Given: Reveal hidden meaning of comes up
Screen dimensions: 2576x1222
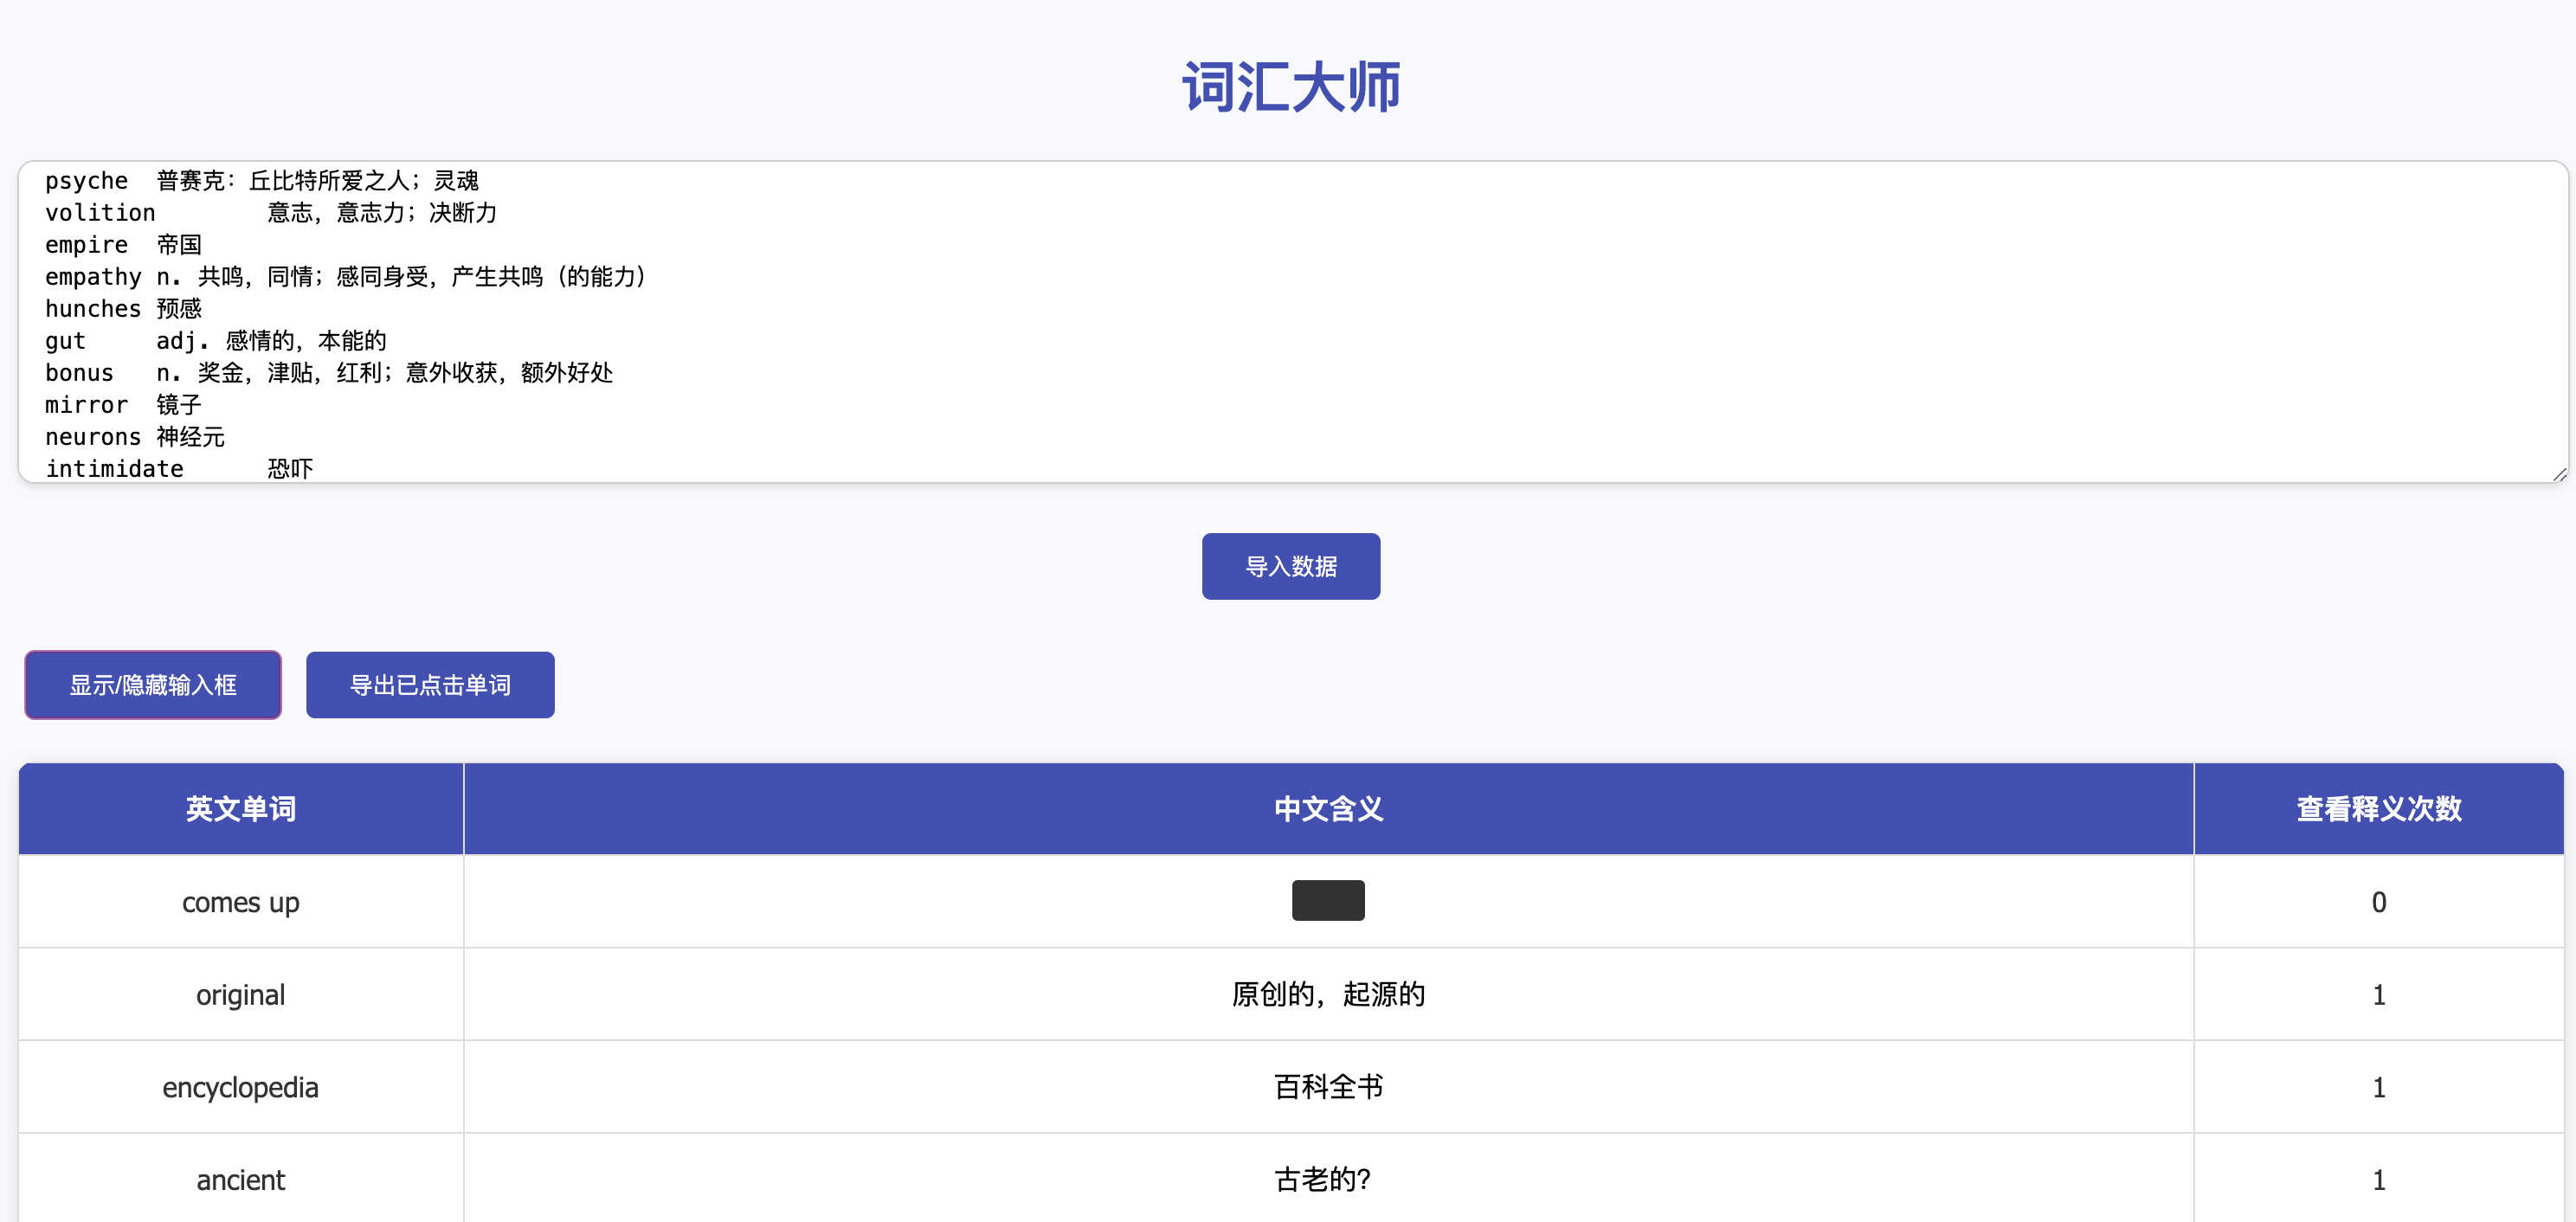Looking at the screenshot, I should (x=1327, y=901).
